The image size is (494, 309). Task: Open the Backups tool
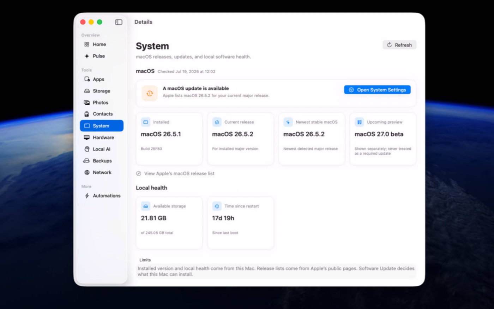point(102,161)
